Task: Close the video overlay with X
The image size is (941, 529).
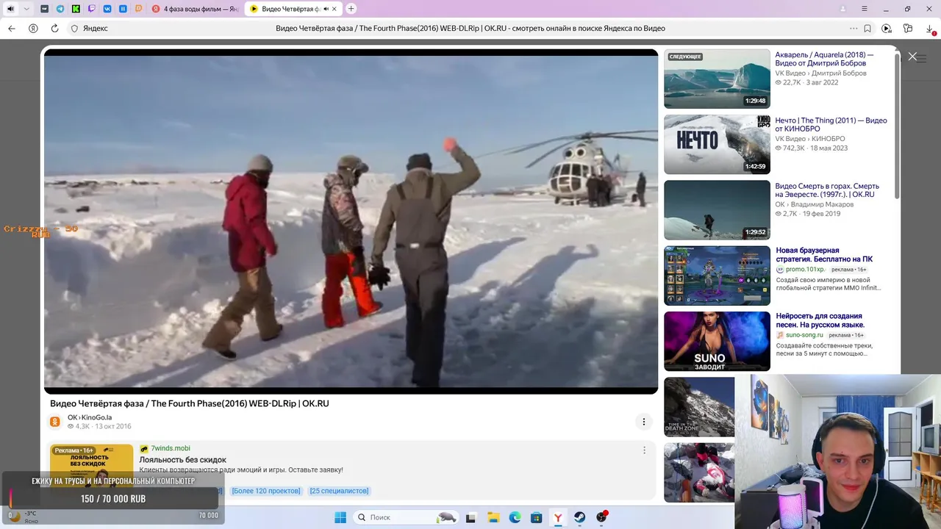Action: [x=912, y=56]
